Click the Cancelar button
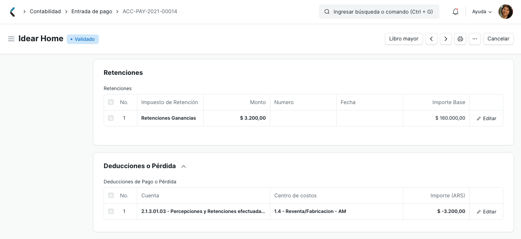 point(498,39)
